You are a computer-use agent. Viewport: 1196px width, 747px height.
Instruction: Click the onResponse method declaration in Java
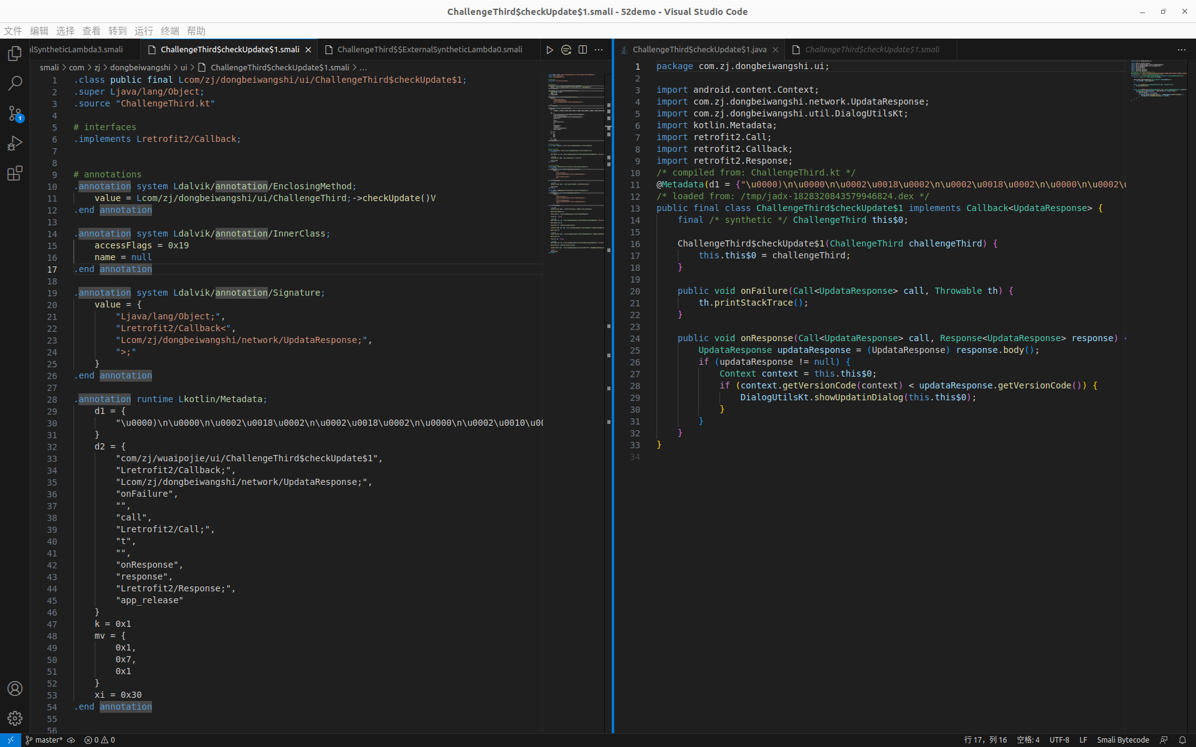(902, 339)
